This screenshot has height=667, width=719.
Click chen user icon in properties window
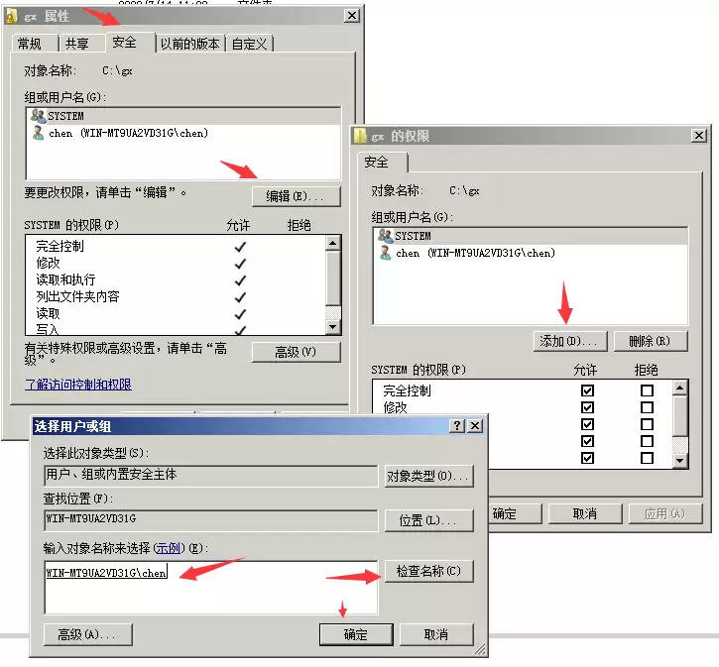point(39,133)
